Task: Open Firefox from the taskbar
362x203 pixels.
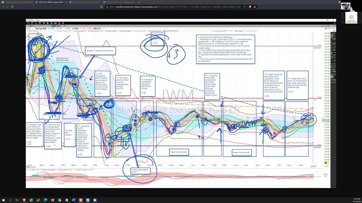Action: pos(52,200)
